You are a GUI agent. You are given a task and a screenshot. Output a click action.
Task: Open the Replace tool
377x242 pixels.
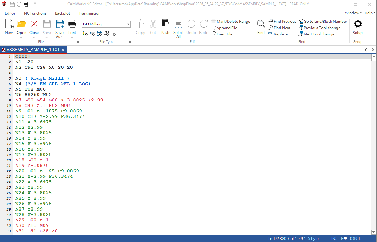(x=278, y=34)
